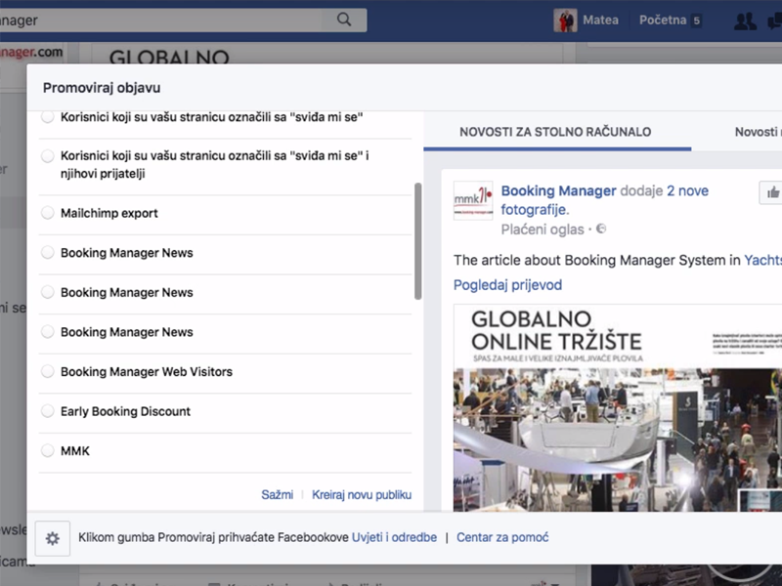Select the MMK audience radio button
782x586 pixels.
(48, 451)
